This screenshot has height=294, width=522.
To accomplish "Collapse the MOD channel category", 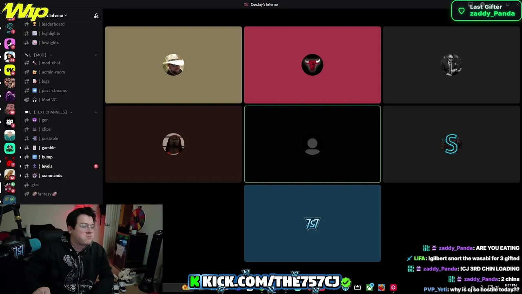I will (x=39, y=55).
